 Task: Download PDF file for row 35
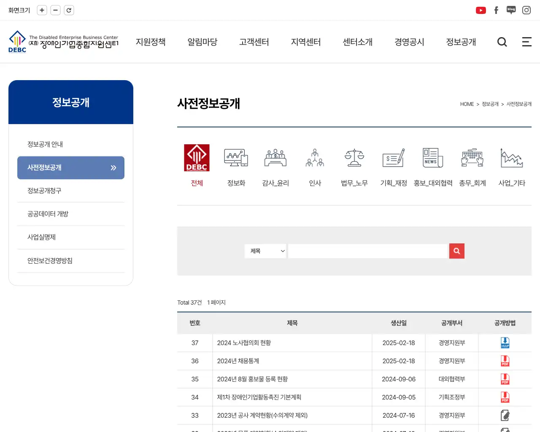(x=505, y=379)
